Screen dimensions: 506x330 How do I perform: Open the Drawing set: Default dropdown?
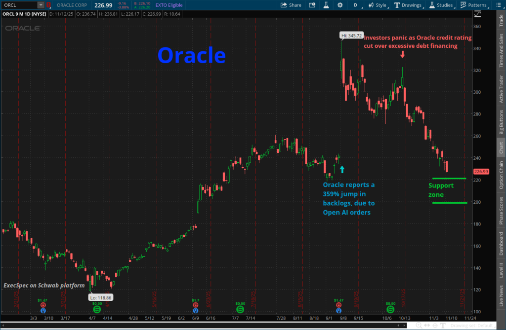pos(473,326)
